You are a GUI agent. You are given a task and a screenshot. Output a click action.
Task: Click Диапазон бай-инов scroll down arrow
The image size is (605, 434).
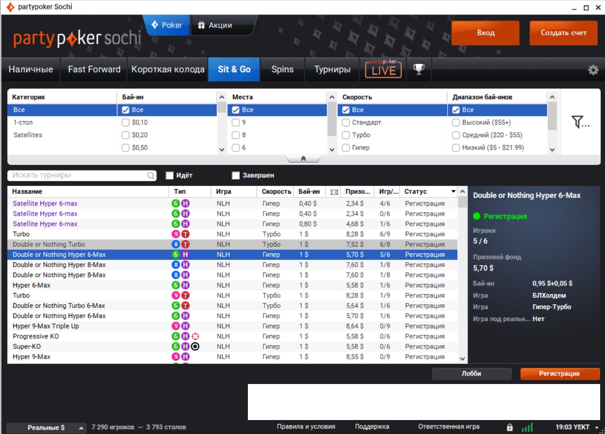pyautogui.click(x=552, y=149)
